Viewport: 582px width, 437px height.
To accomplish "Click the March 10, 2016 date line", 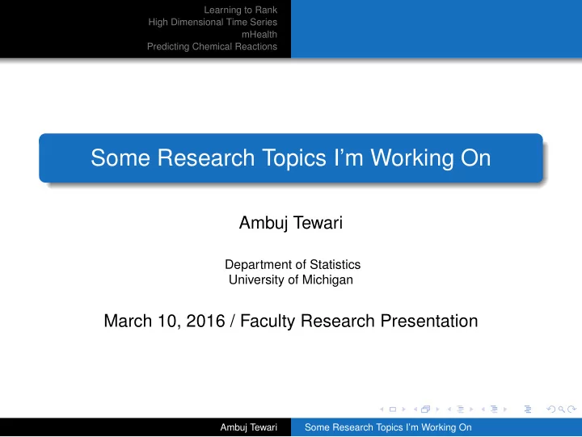I will pos(291,321).
